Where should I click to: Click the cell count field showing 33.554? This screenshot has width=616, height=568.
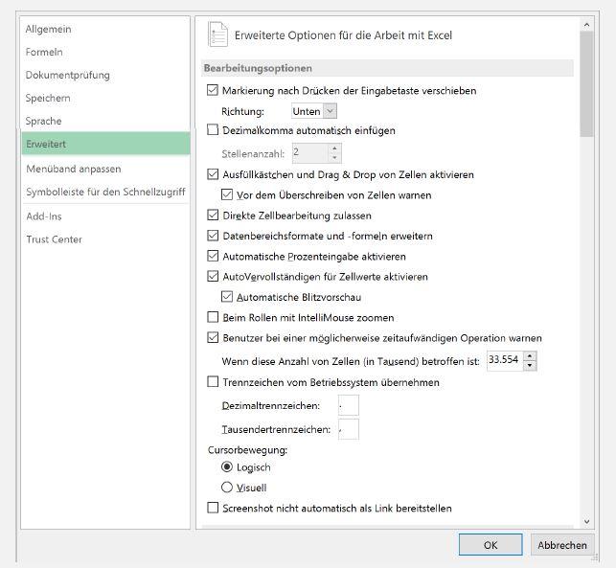[x=505, y=360]
